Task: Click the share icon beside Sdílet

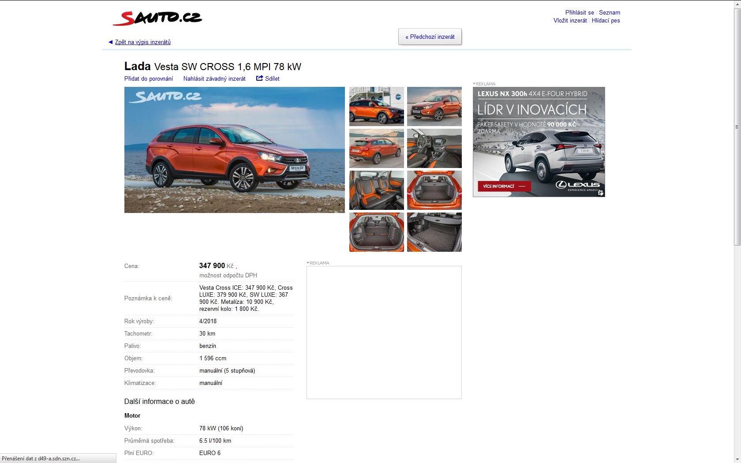Action: click(x=259, y=78)
